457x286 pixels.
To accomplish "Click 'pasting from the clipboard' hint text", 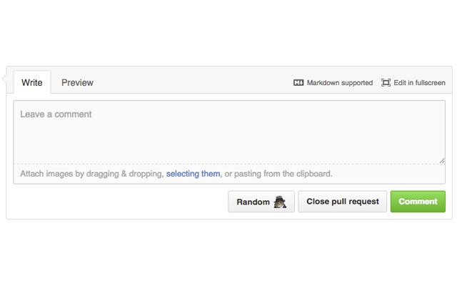I will tap(283, 174).
